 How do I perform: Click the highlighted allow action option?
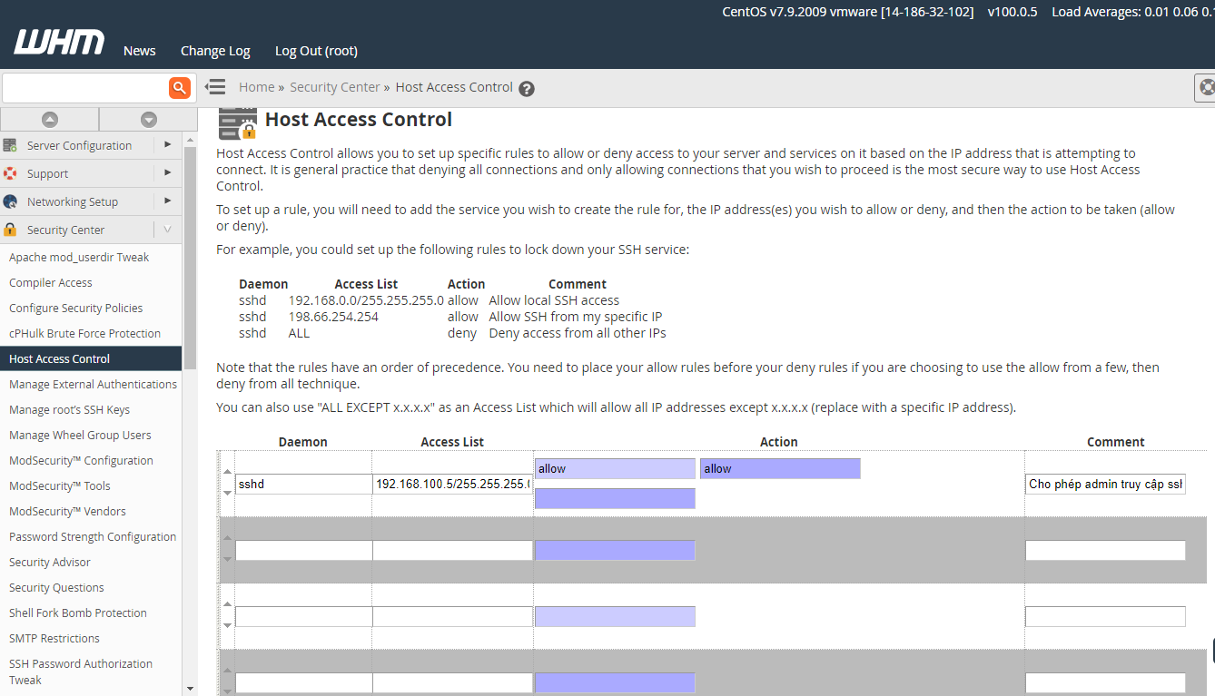coord(780,469)
